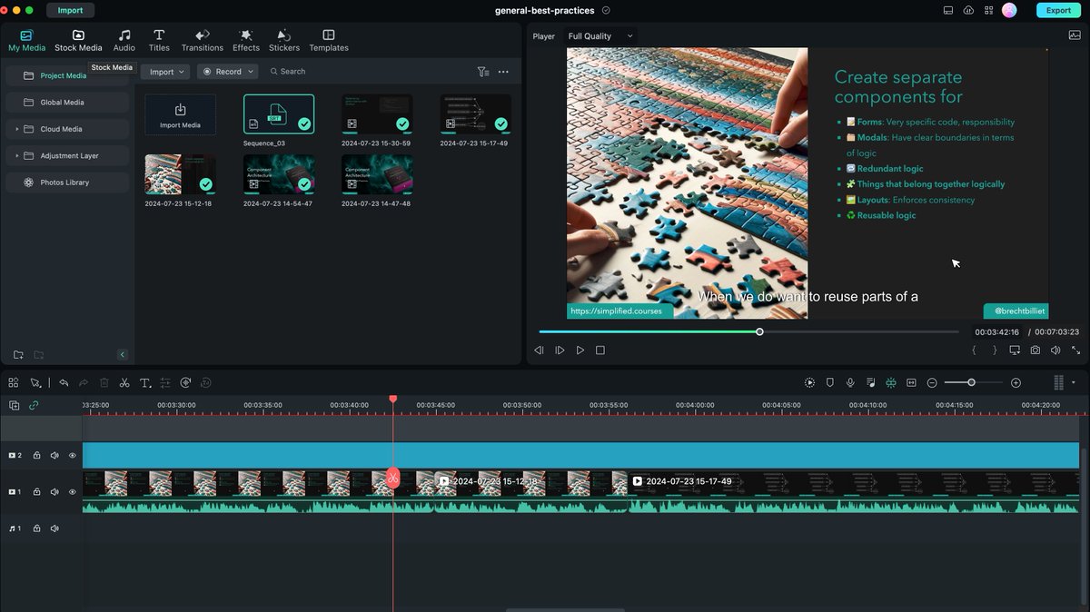Image resolution: width=1090 pixels, height=612 pixels.
Task: Click the undo arrow in timeline toolbar
Action: [x=64, y=383]
